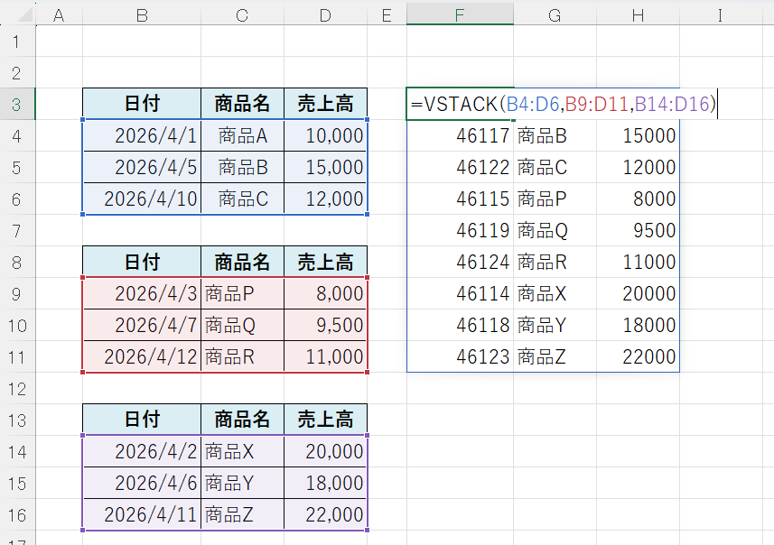Click the B4:D6 reference in formula
Viewport: 774px width, 545px height.
(532, 105)
